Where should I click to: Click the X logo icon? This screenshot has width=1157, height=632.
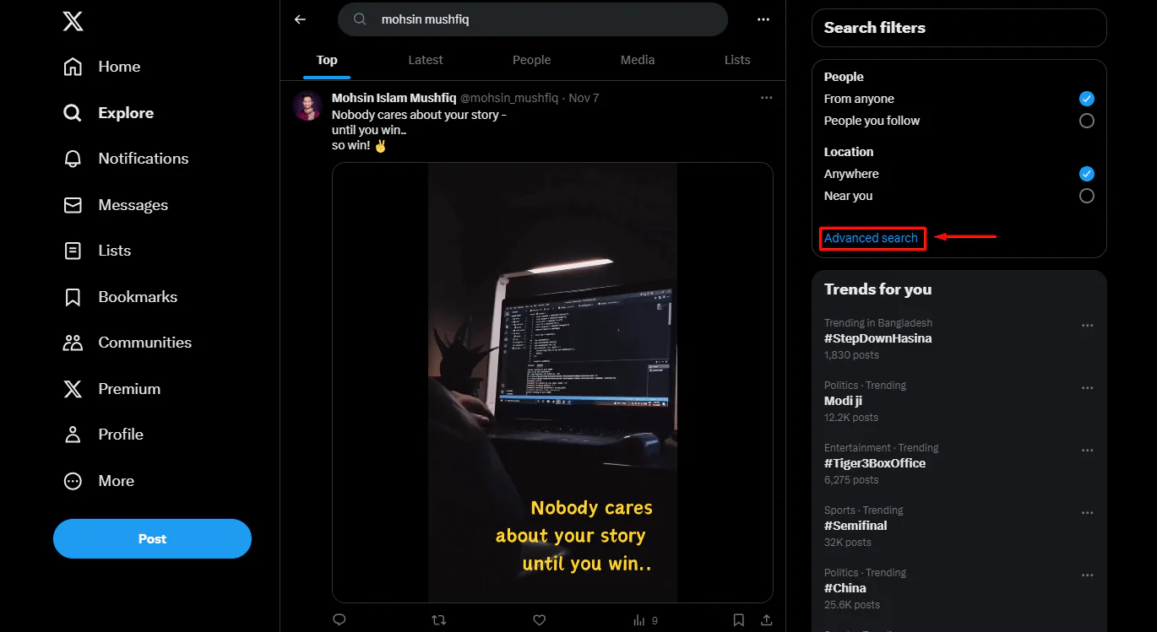(x=73, y=21)
